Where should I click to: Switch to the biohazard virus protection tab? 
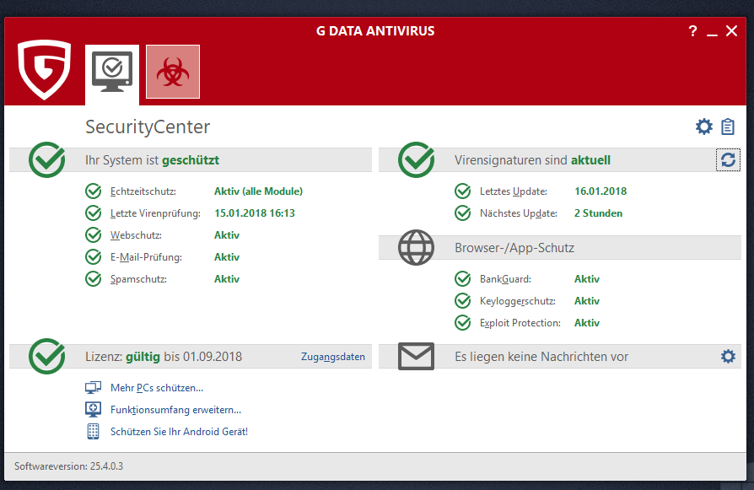tap(173, 72)
